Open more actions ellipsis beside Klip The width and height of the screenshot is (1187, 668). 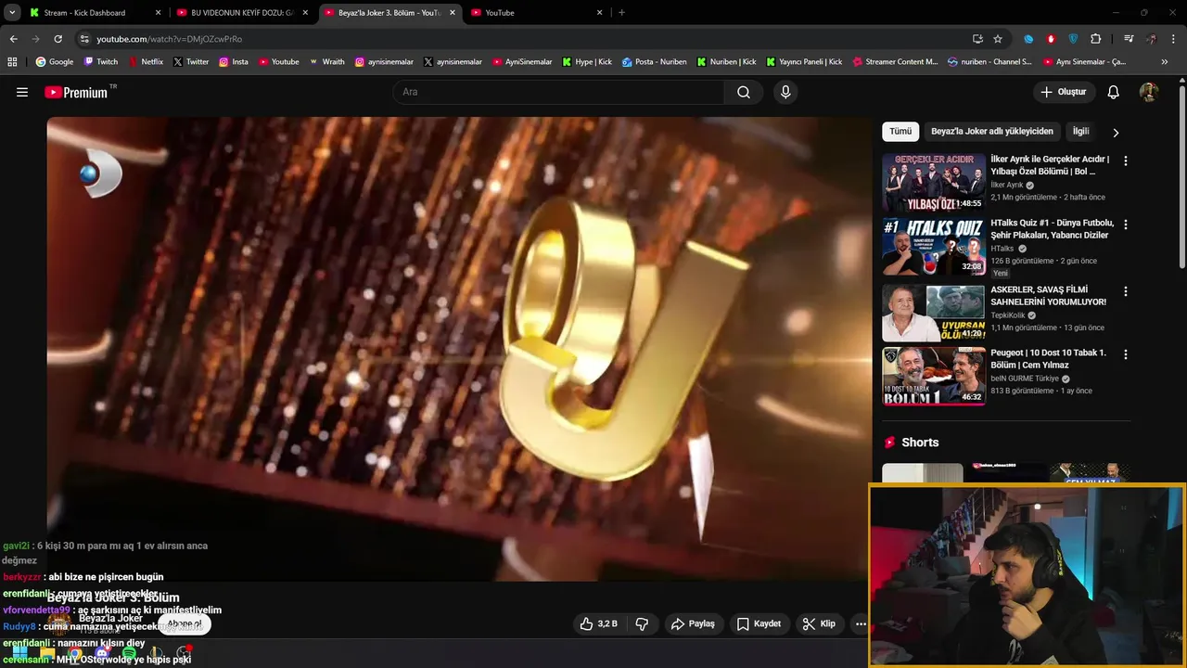click(861, 623)
